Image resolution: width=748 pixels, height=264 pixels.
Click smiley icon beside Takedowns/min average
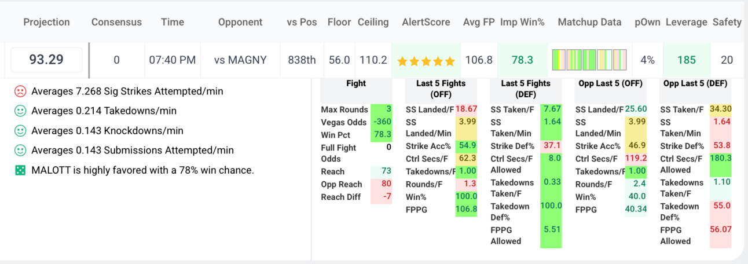click(20, 111)
